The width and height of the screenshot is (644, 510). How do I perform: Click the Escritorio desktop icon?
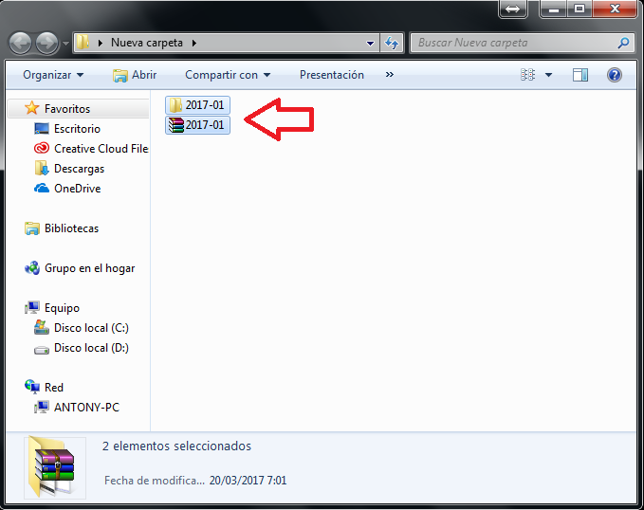[42, 129]
